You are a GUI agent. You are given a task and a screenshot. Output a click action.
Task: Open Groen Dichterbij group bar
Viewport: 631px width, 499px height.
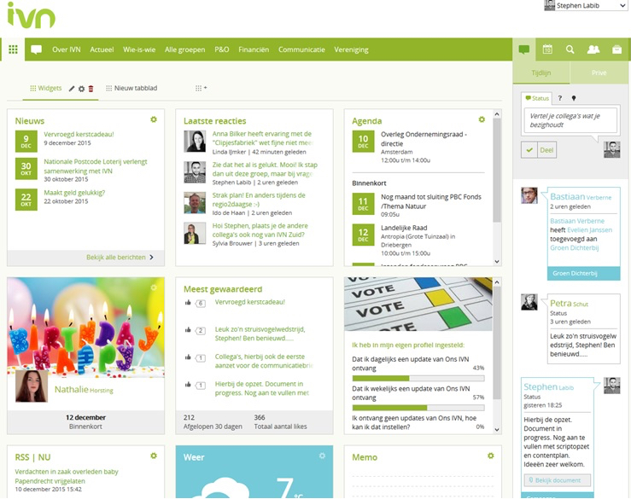583,274
